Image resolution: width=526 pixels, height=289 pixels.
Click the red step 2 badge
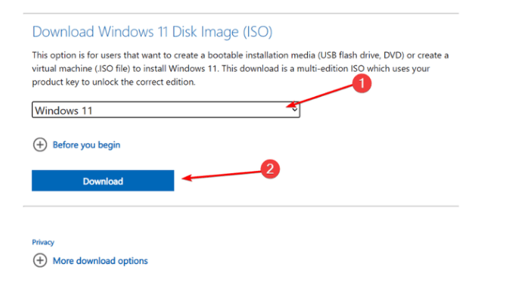pyautogui.click(x=269, y=169)
